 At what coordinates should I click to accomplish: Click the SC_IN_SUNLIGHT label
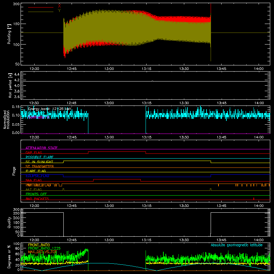click(39, 162)
